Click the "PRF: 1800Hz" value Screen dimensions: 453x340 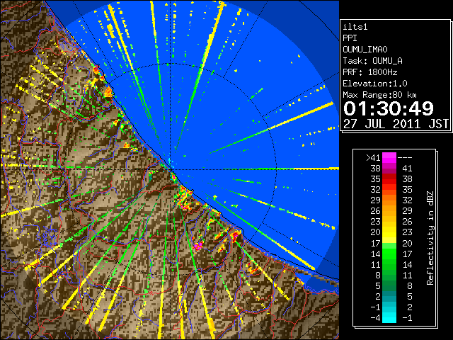pos(370,72)
